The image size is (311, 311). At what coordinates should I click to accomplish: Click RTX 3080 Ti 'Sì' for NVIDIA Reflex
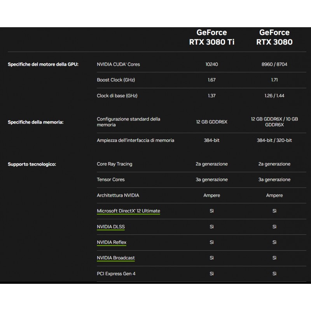[x=211, y=242]
